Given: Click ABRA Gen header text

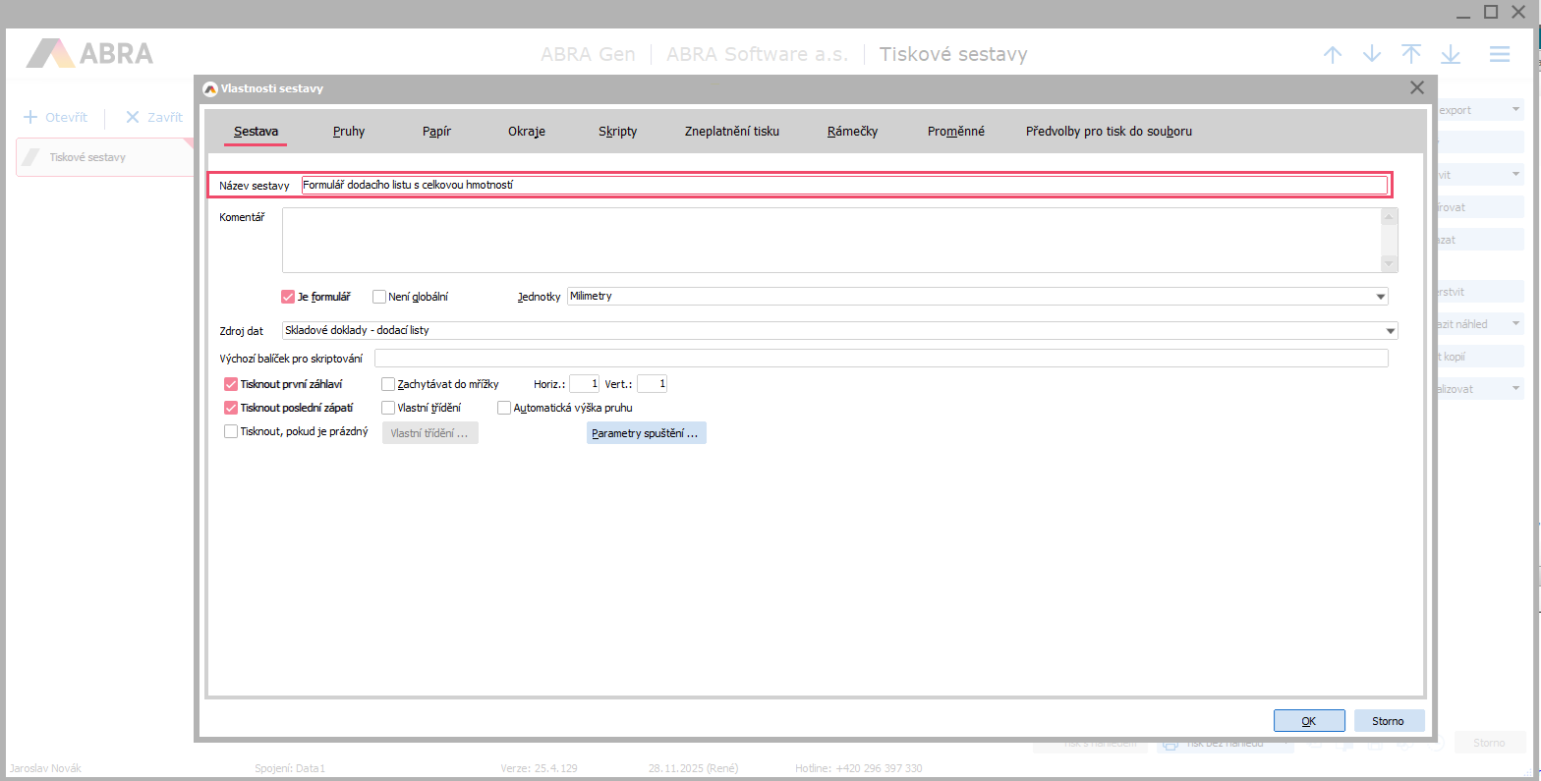Looking at the screenshot, I should [x=588, y=54].
